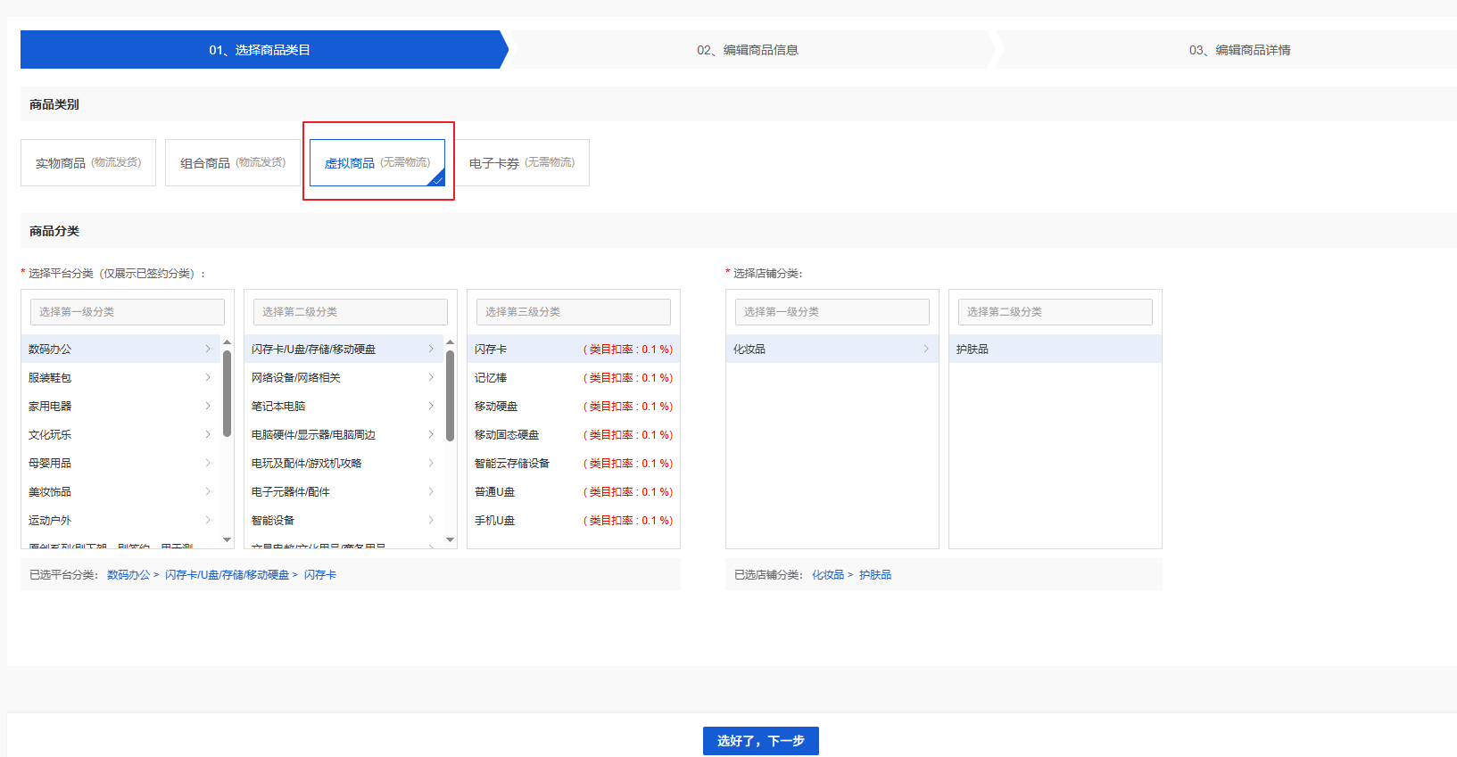Open step 02 编辑商品信息 tab
1457x757 pixels.
pos(748,50)
